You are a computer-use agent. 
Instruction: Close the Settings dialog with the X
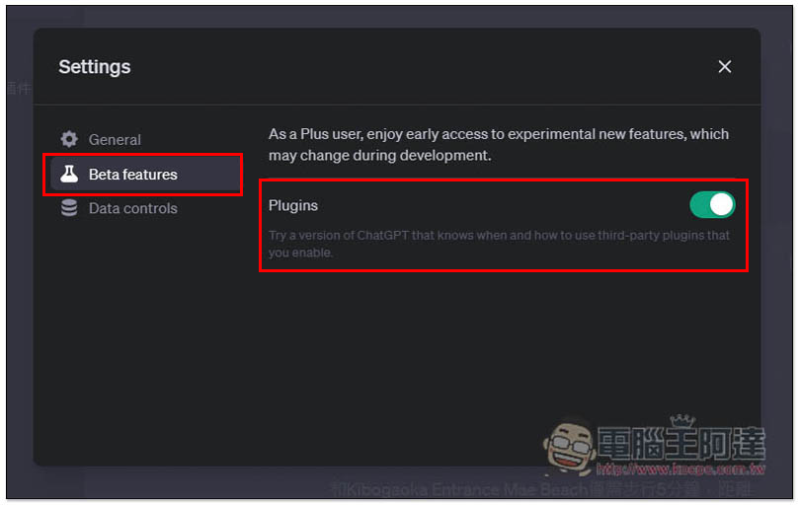pyautogui.click(x=724, y=67)
